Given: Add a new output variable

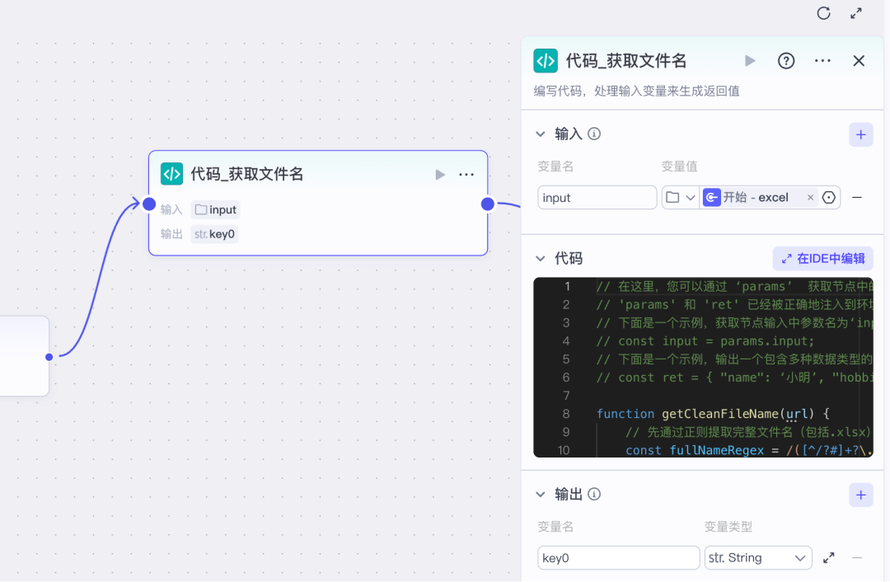Looking at the screenshot, I should [861, 495].
